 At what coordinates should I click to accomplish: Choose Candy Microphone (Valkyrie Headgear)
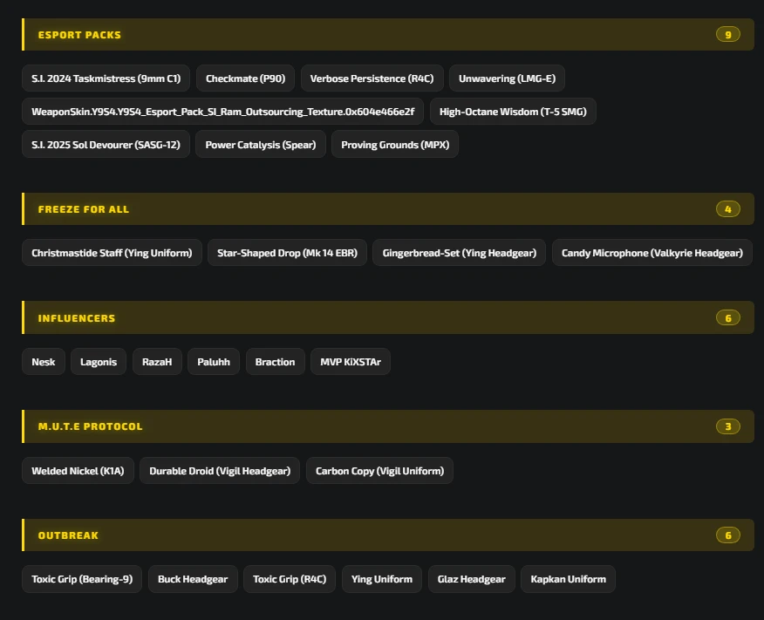652,253
